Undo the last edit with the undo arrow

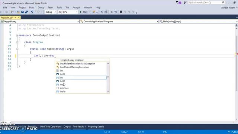click(x=32, y=12)
